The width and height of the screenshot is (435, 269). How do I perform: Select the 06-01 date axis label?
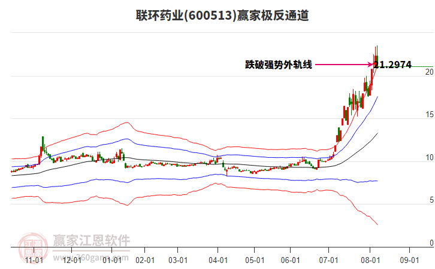click(291, 260)
